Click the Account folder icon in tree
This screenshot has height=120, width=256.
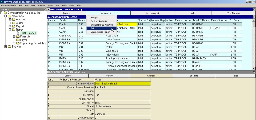[x=14, y=20]
